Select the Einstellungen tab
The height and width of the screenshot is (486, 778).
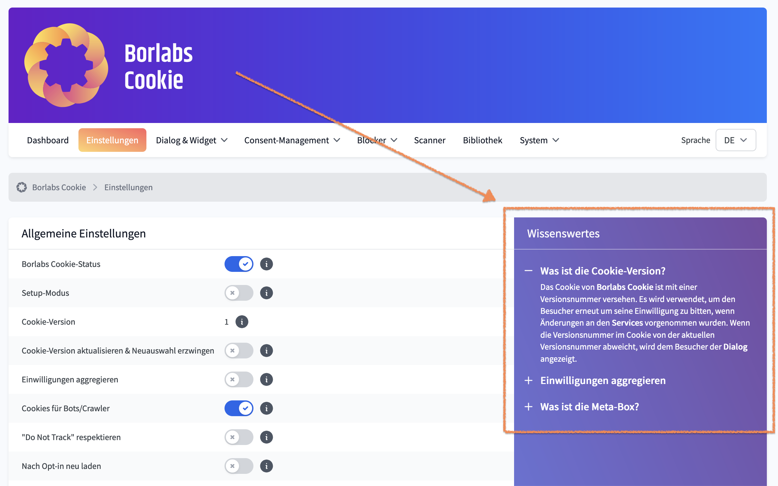pyautogui.click(x=112, y=140)
